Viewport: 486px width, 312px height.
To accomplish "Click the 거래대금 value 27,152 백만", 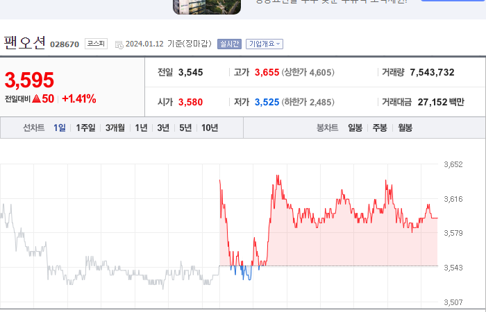I will (x=441, y=102).
